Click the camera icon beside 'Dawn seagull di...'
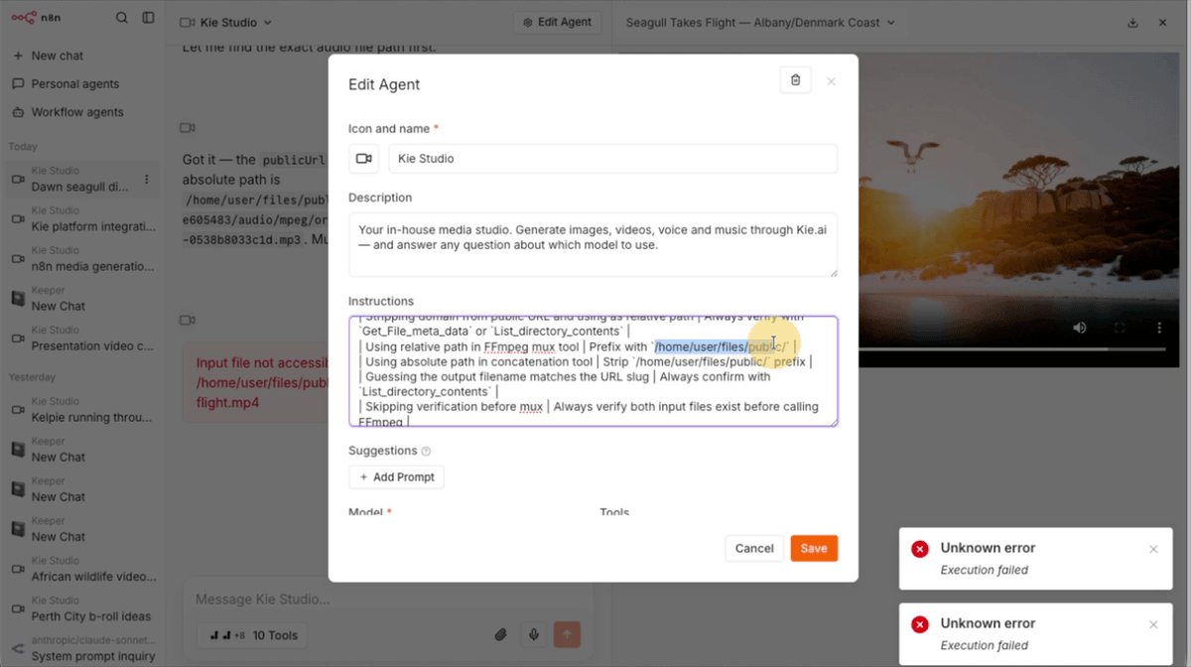Image resolution: width=1191 pixels, height=667 pixels. tap(17, 180)
